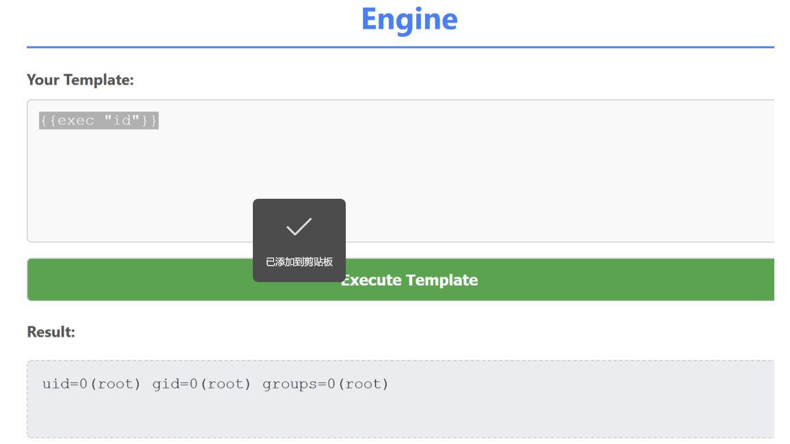Click the "Result:" label

[51, 332]
